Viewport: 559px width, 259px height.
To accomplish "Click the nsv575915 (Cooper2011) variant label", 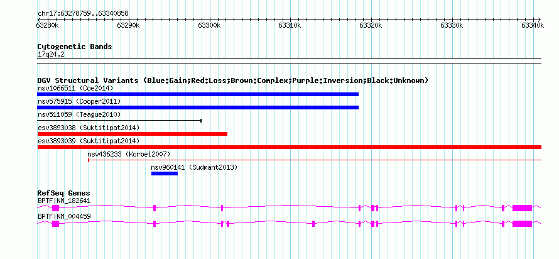I will 79,101.
